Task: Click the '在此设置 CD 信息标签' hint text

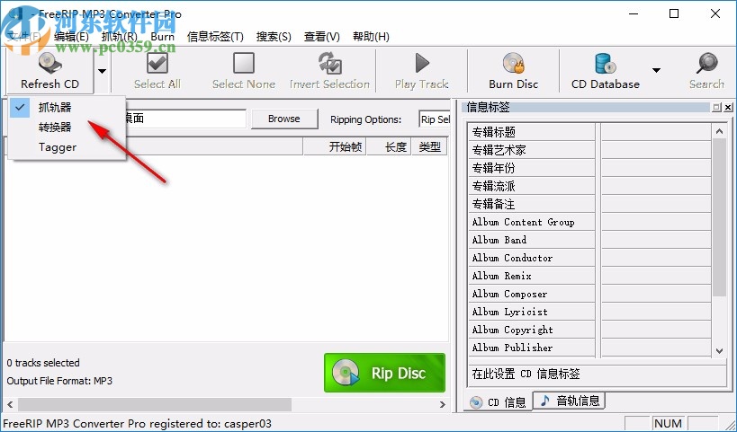Action: coord(526,374)
